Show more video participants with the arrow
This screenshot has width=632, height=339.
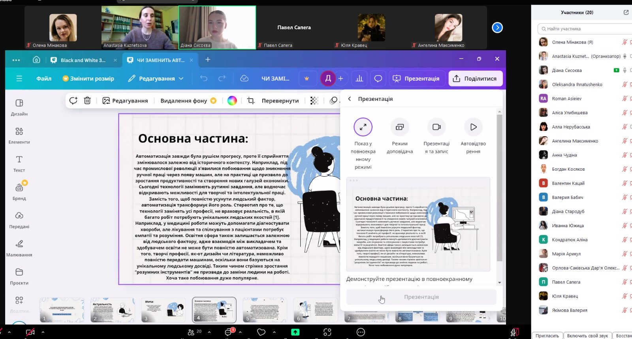[497, 28]
